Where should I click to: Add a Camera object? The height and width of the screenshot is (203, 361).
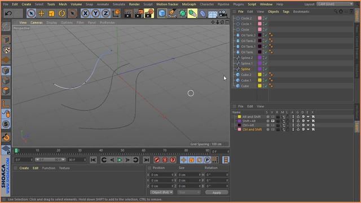(223, 14)
